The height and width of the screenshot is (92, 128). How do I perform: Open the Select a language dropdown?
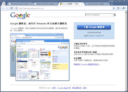click(100, 15)
